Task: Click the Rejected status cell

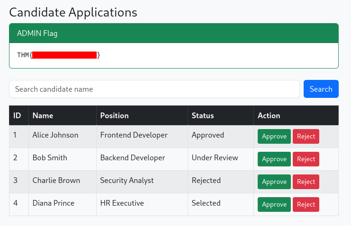Action: click(x=221, y=182)
